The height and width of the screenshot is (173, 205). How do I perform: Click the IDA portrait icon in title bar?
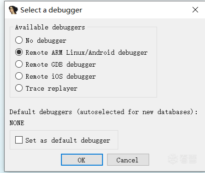pos(13,10)
